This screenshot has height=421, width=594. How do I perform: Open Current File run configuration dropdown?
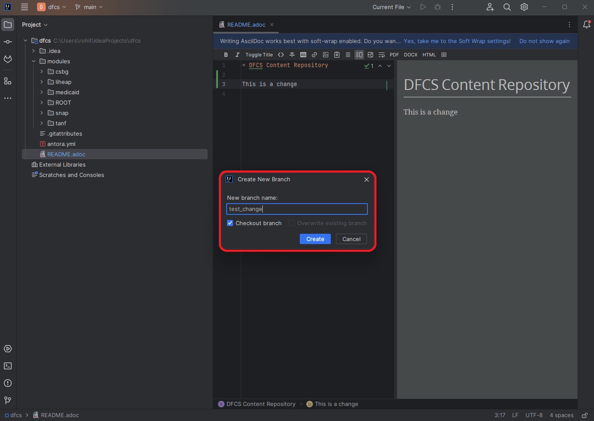tap(392, 7)
